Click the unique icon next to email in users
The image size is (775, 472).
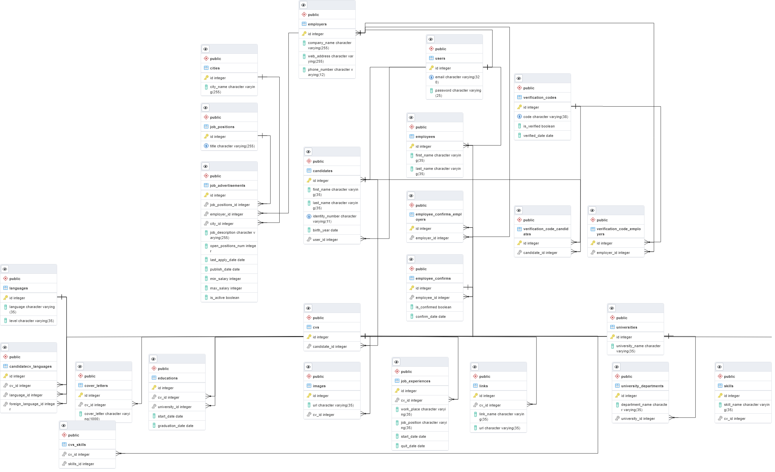(x=431, y=77)
